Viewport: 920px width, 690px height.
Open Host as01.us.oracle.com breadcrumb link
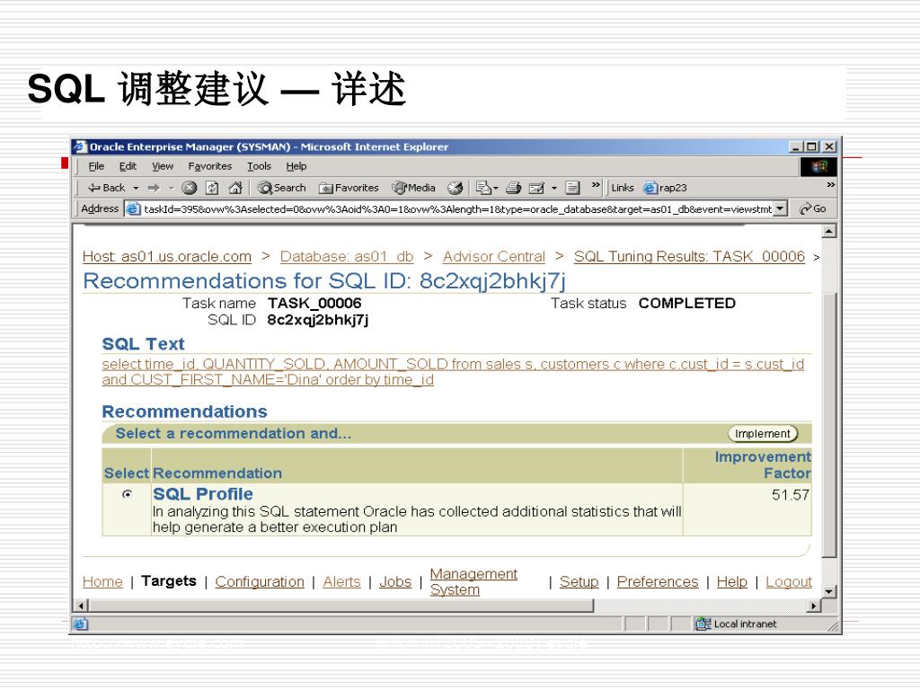pyautogui.click(x=167, y=257)
